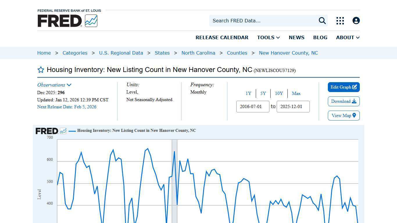397x223 pixels.
Task: Select NEWS from the navigation menu
Action: click(296, 37)
